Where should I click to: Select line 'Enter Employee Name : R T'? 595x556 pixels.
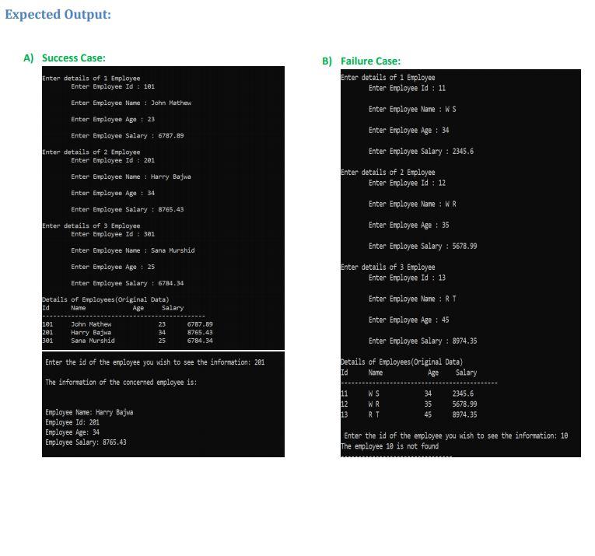coord(412,299)
